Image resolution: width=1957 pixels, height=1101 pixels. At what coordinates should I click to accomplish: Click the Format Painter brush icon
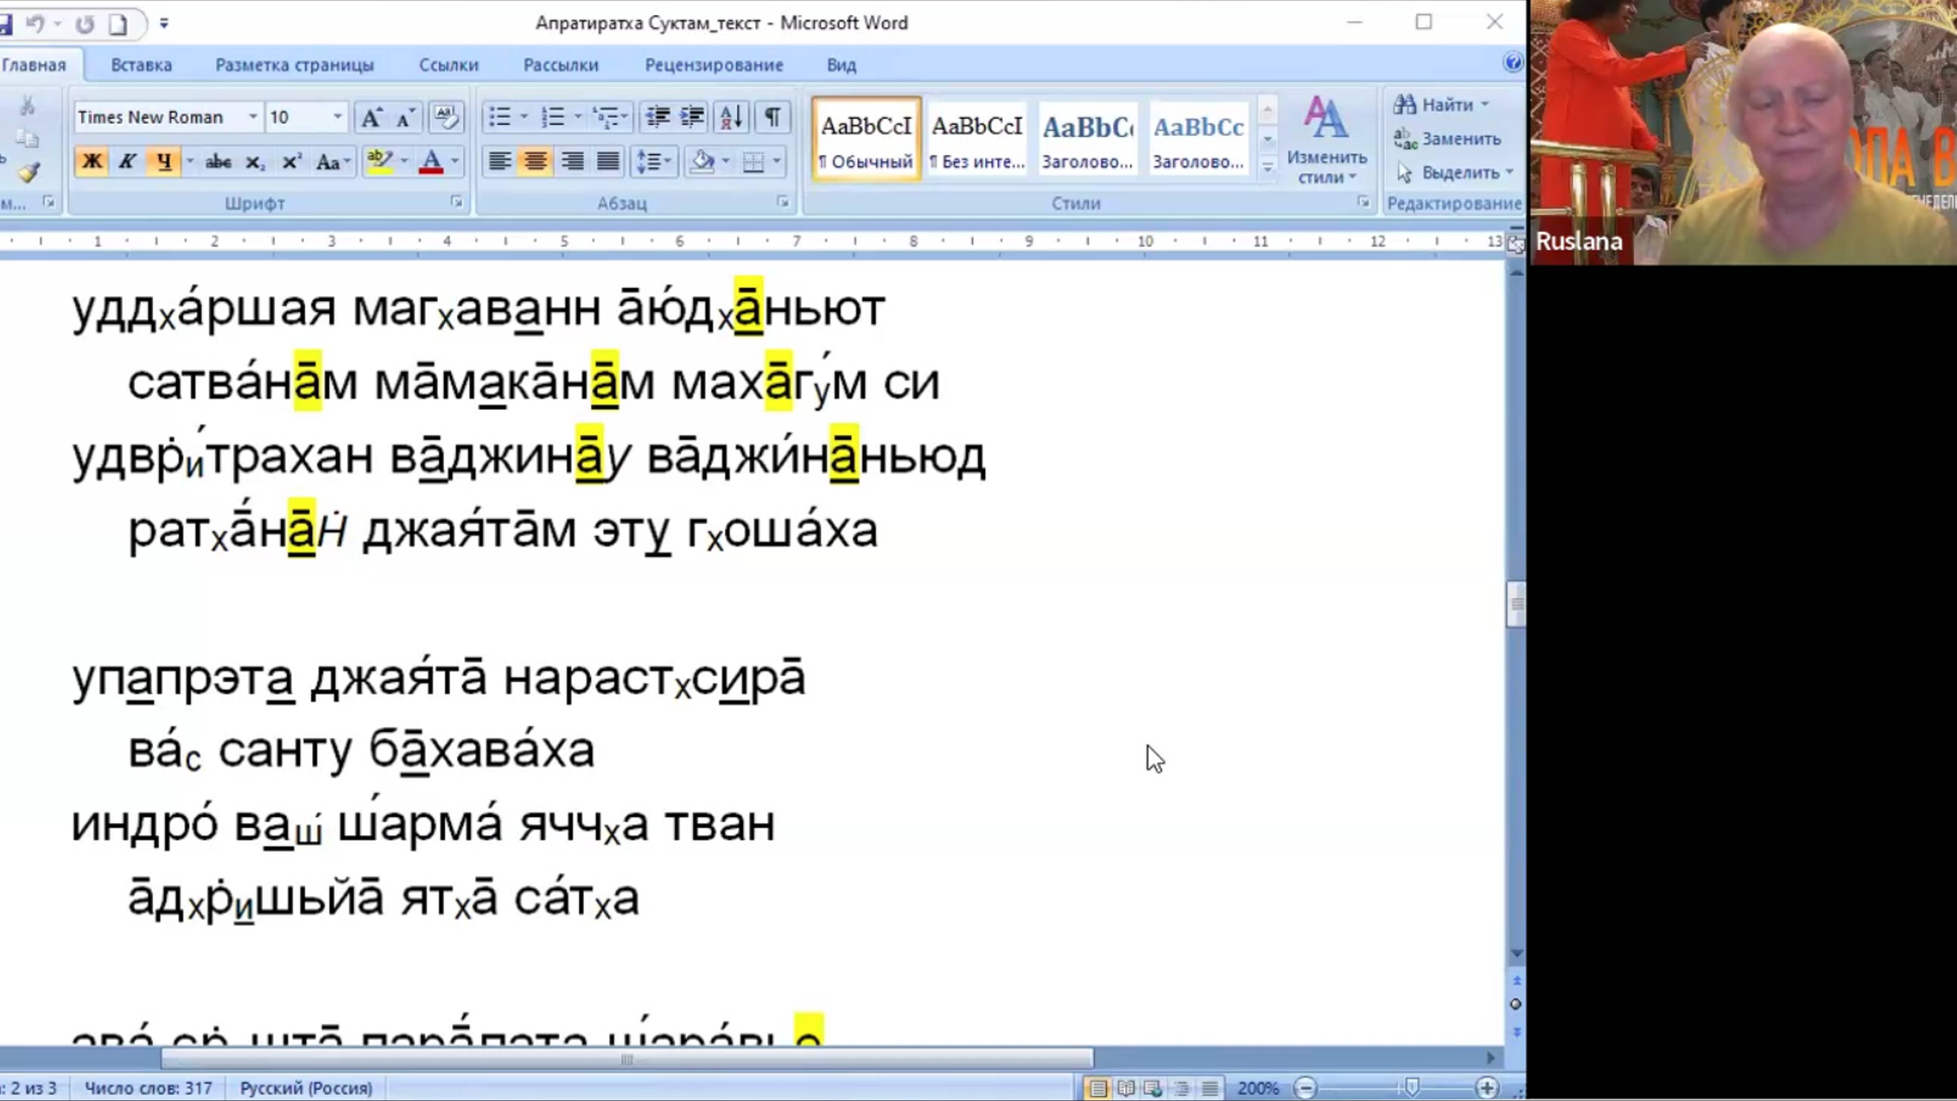(29, 173)
